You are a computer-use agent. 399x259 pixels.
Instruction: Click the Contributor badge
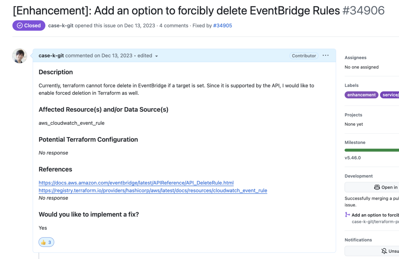[304, 56]
